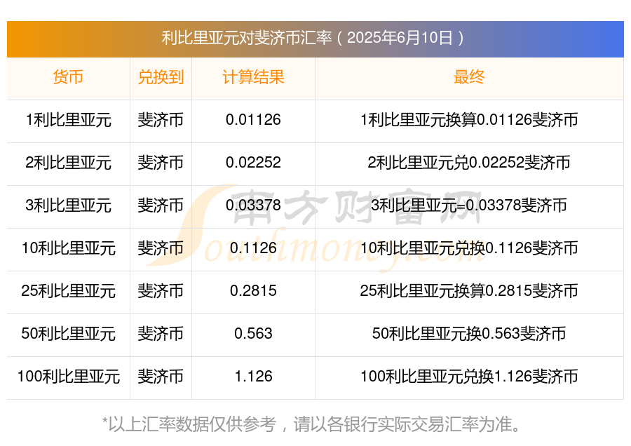Image resolution: width=631 pixels, height=446 pixels.
Task: Select the 货币 column header
Action: pos(68,77)
